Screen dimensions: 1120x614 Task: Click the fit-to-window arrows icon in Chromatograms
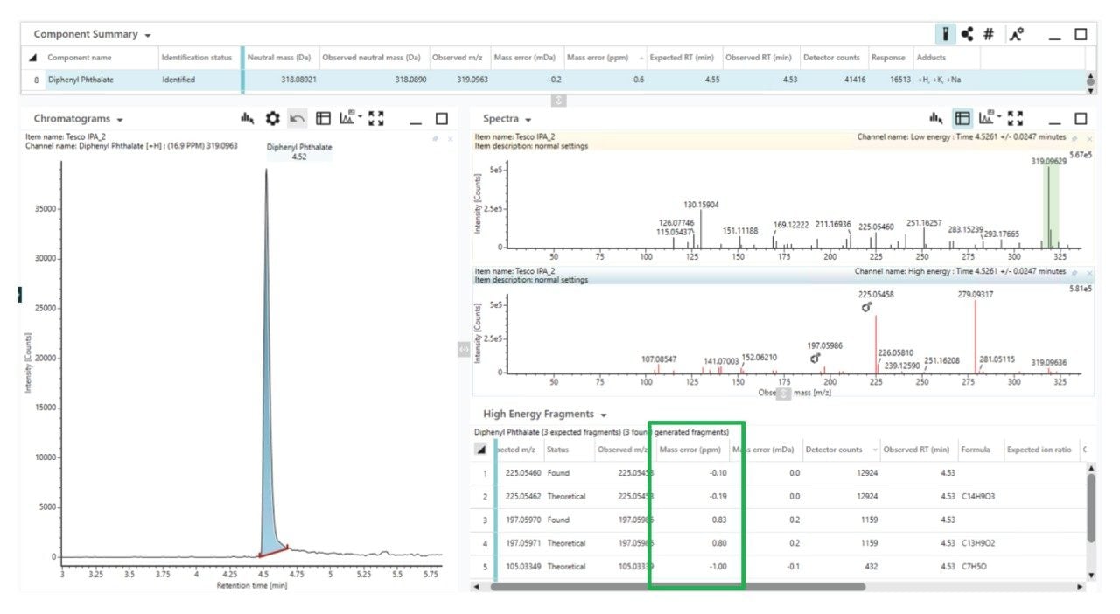click(x=376, y=118)
